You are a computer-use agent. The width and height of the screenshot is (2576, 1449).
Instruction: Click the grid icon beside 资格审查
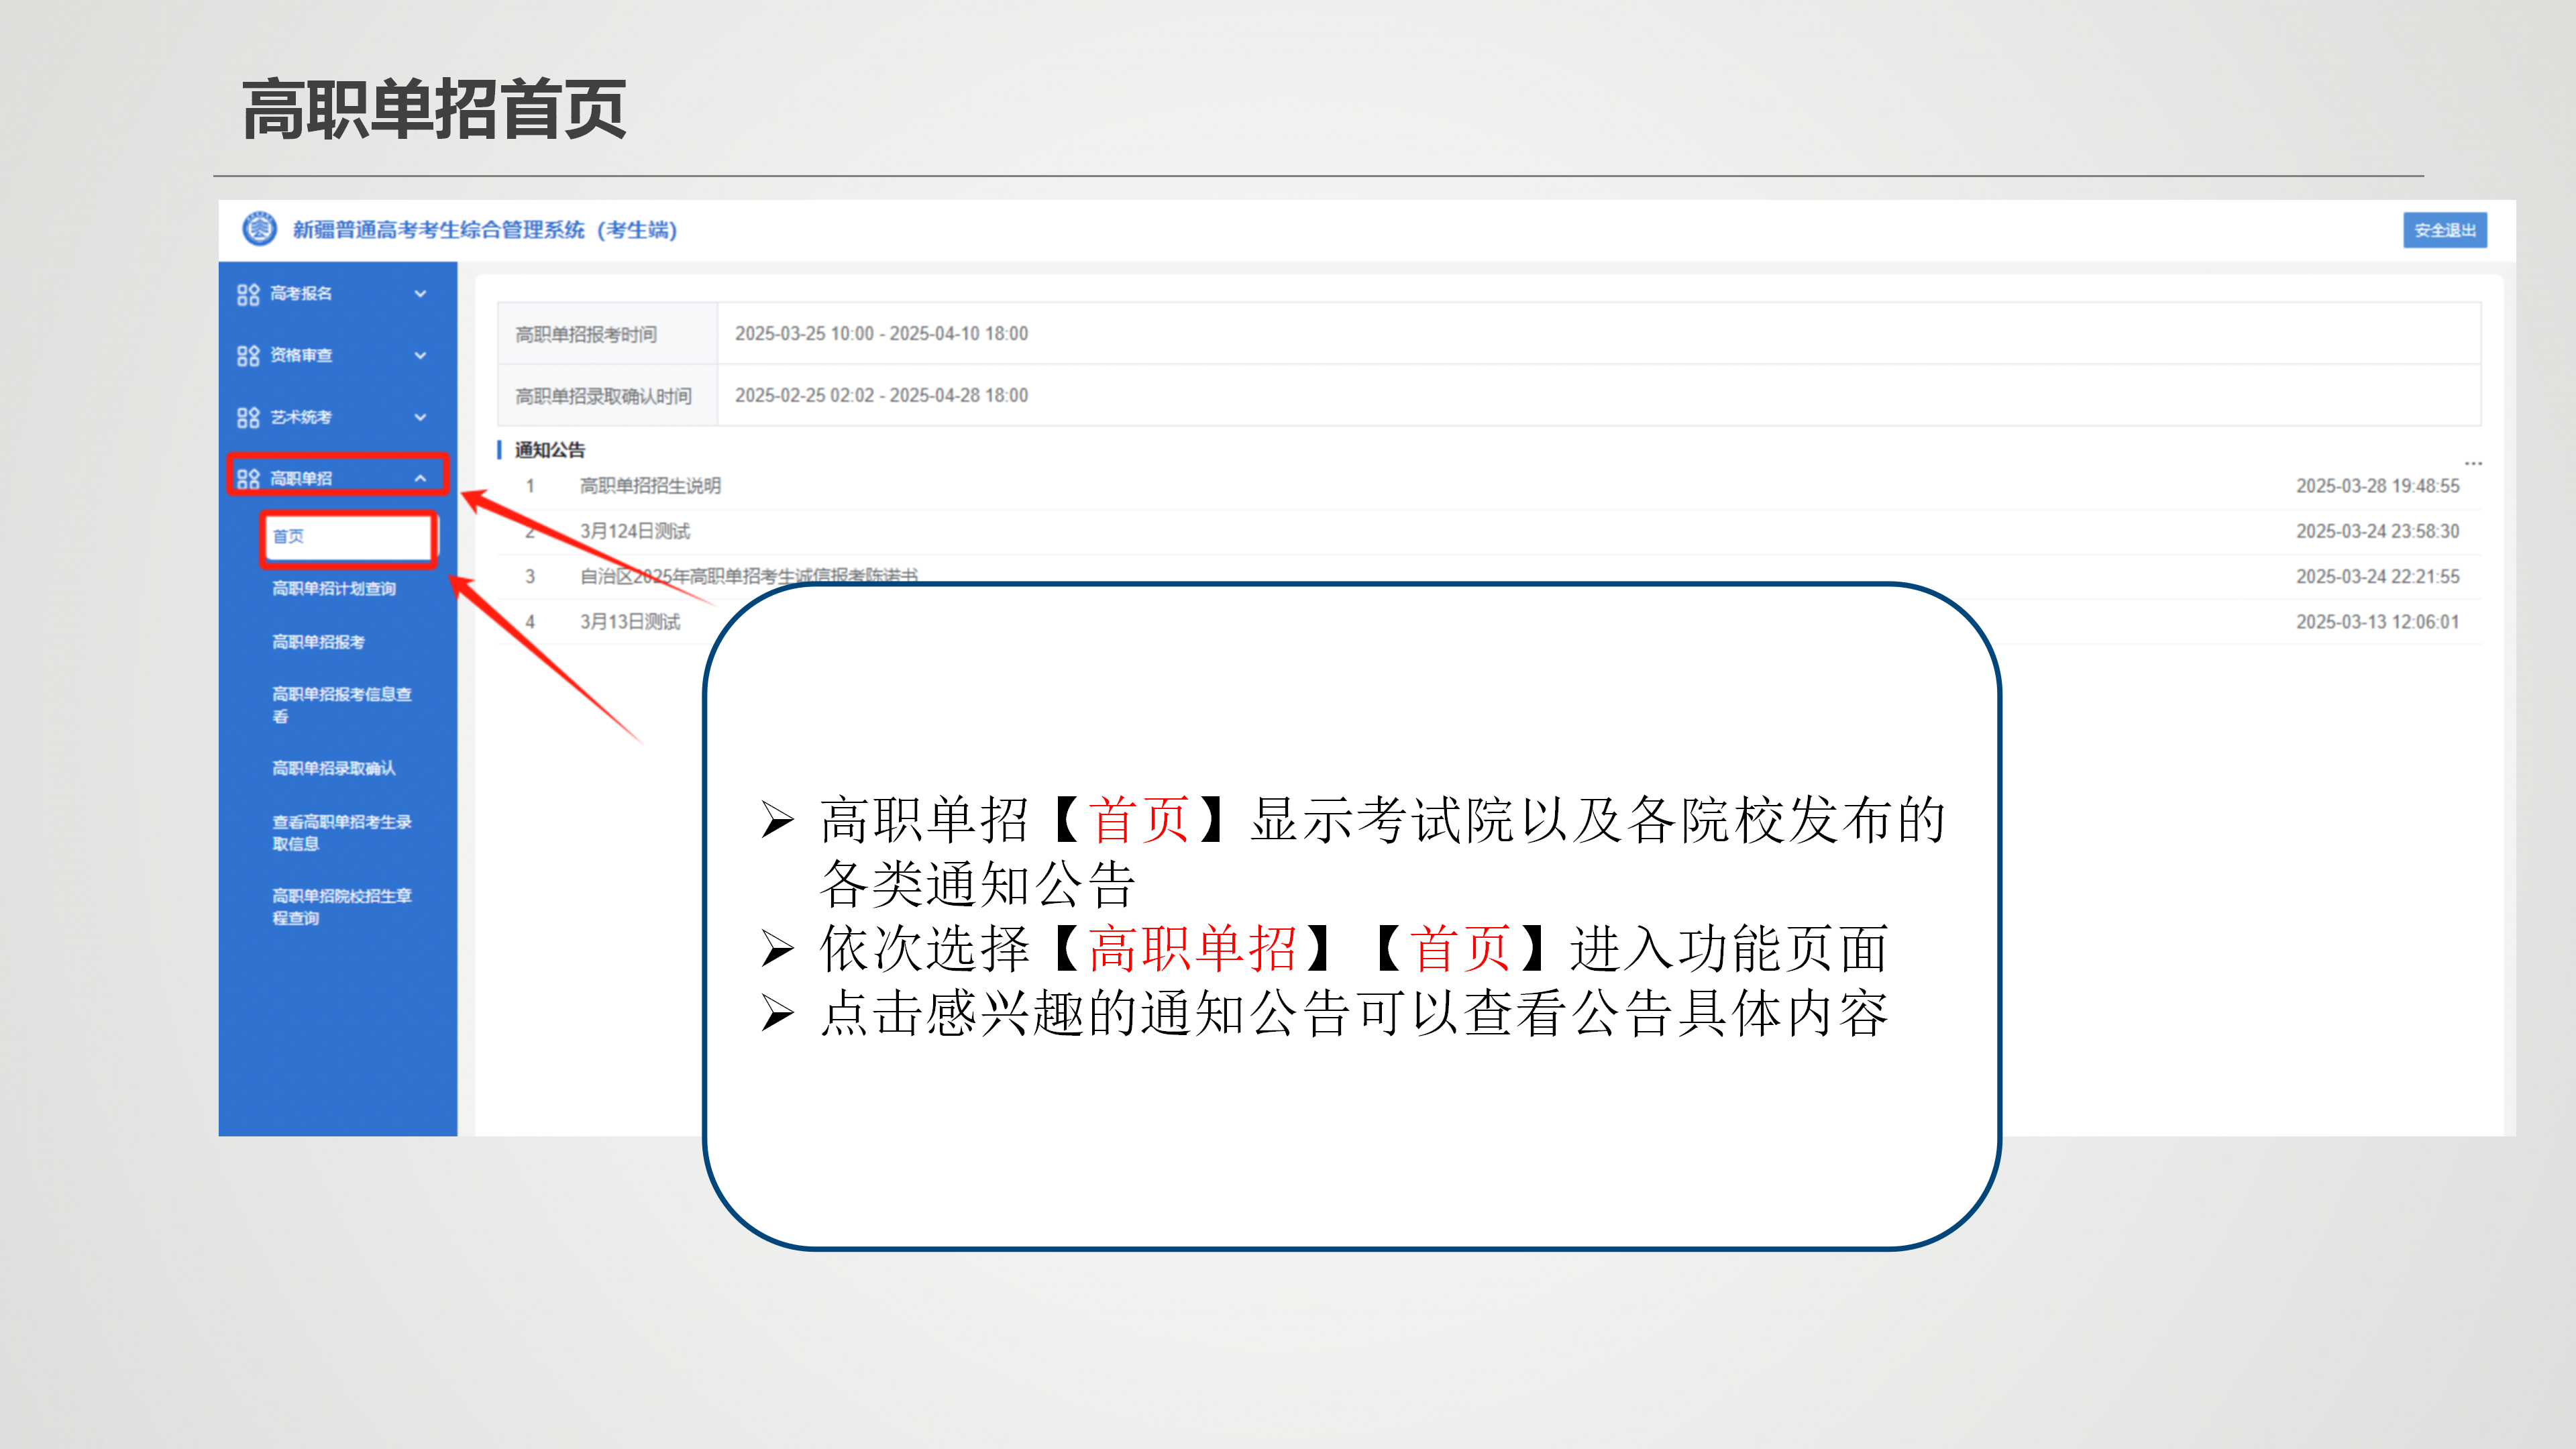(248, 356)
